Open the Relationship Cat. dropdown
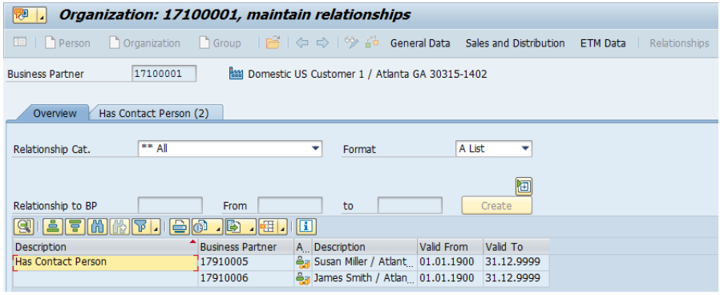The image size is (720, 295). 315,148
